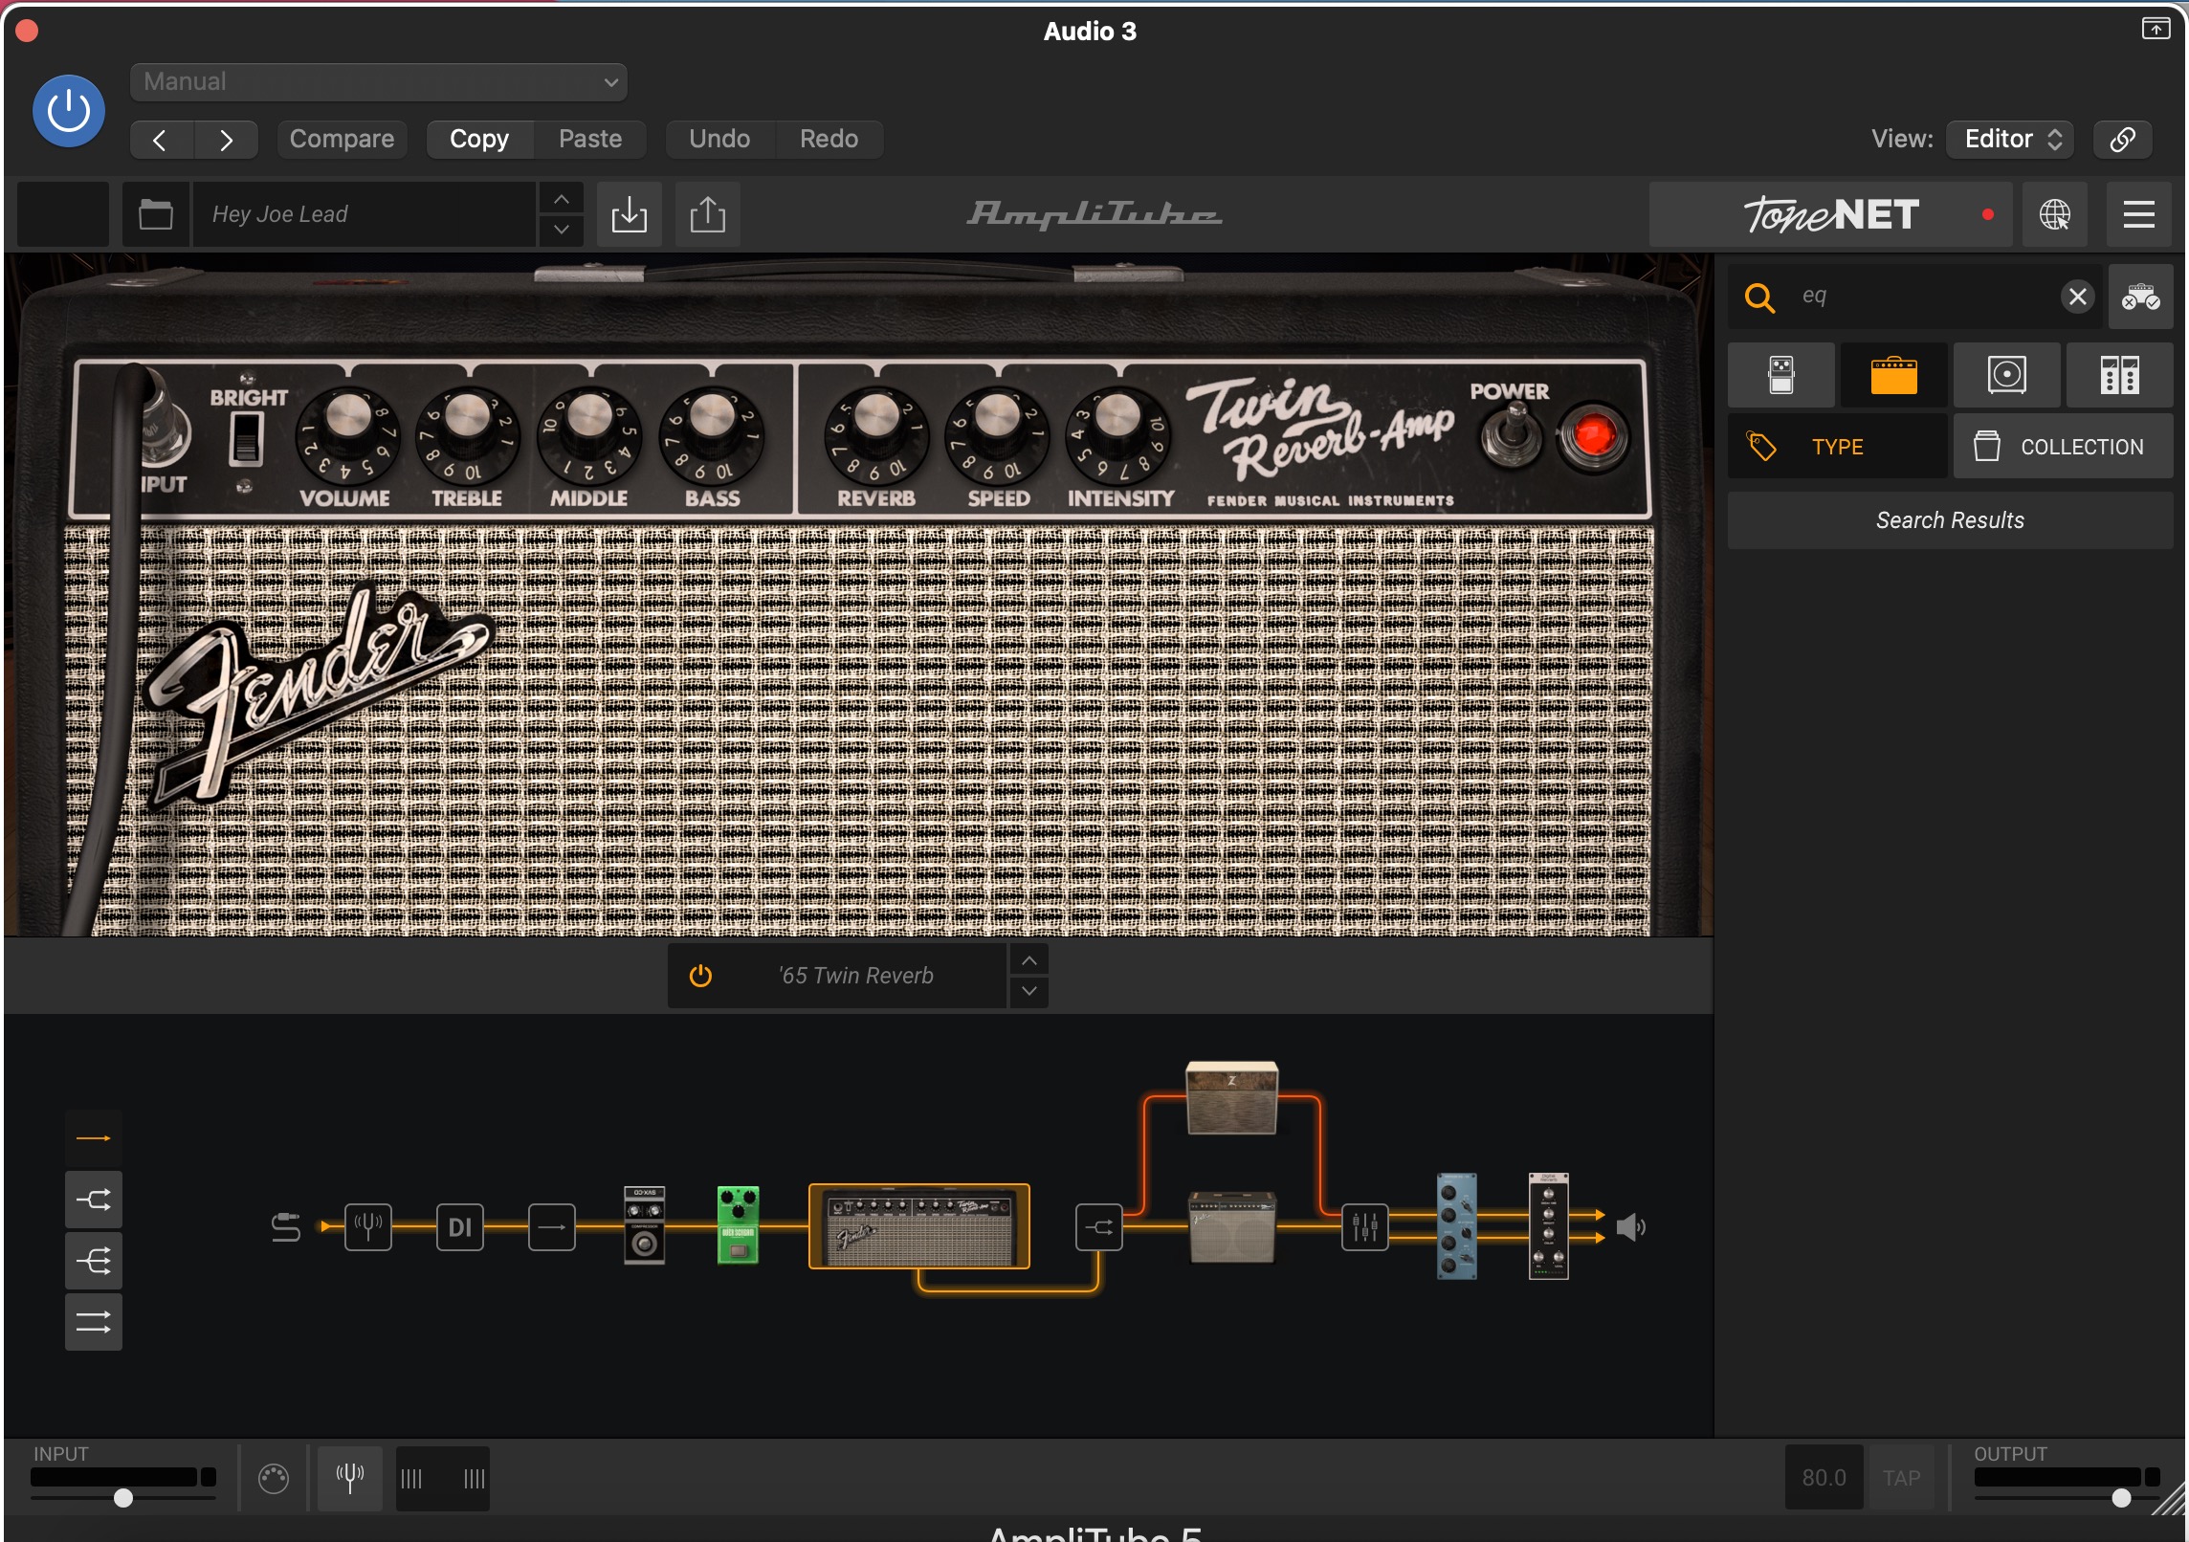Select the Twin Reverb amp in chain
This screenshot has width=2189, height=1542.
[919, 1226]
